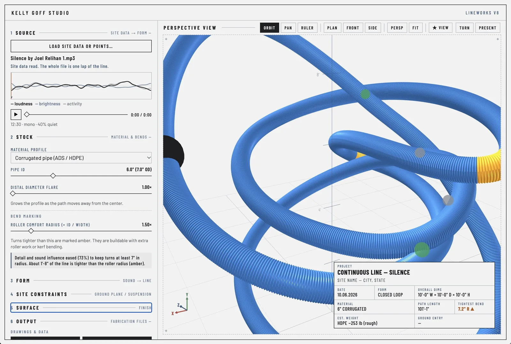This screenshot has width=511, height=344.
Task: Click the amber tightest bend warning triangle
Action: [x=472, y=309]
